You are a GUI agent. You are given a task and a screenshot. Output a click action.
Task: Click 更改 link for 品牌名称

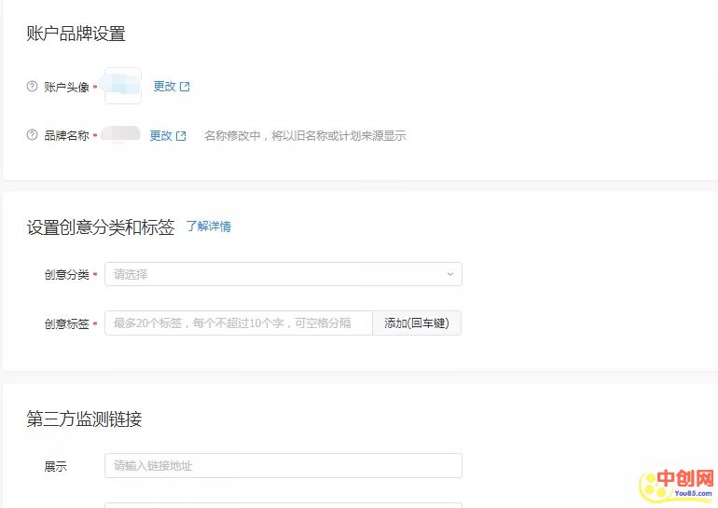pyautogui.click(x=160, y=135)
